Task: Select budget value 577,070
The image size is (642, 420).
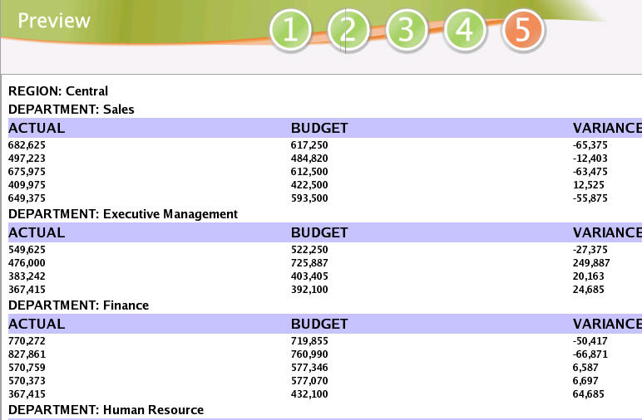Action: click(x=309, y=381)
